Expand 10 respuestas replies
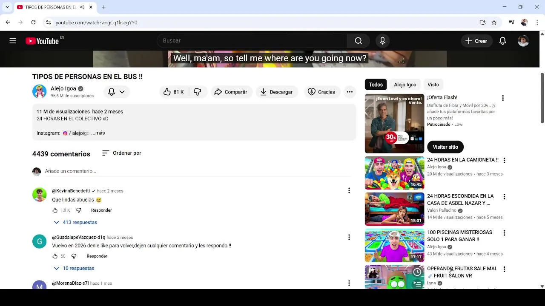 tap(74, 268)
